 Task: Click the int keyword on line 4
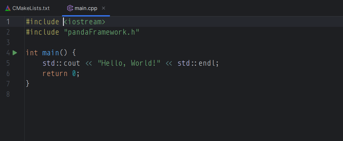click(32, 53)
